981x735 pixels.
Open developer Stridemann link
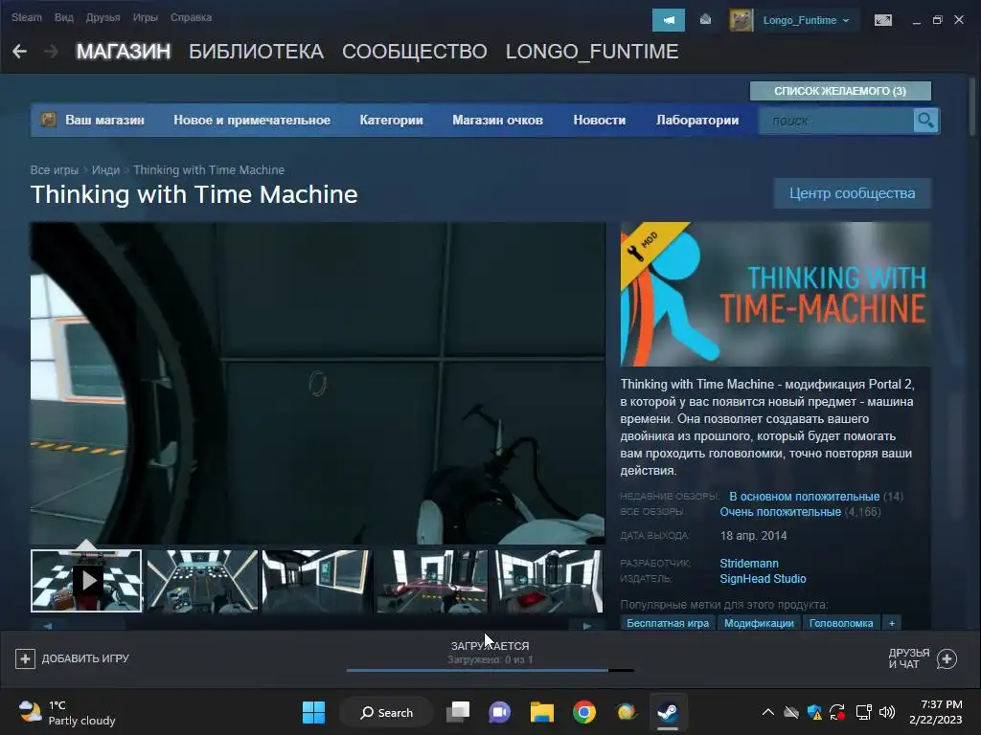[749, 563]
